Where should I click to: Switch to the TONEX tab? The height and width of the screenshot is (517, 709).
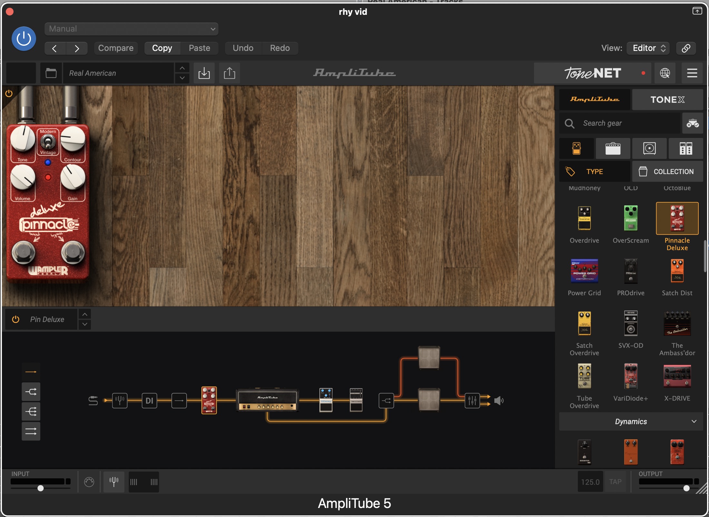click(667, 100)
